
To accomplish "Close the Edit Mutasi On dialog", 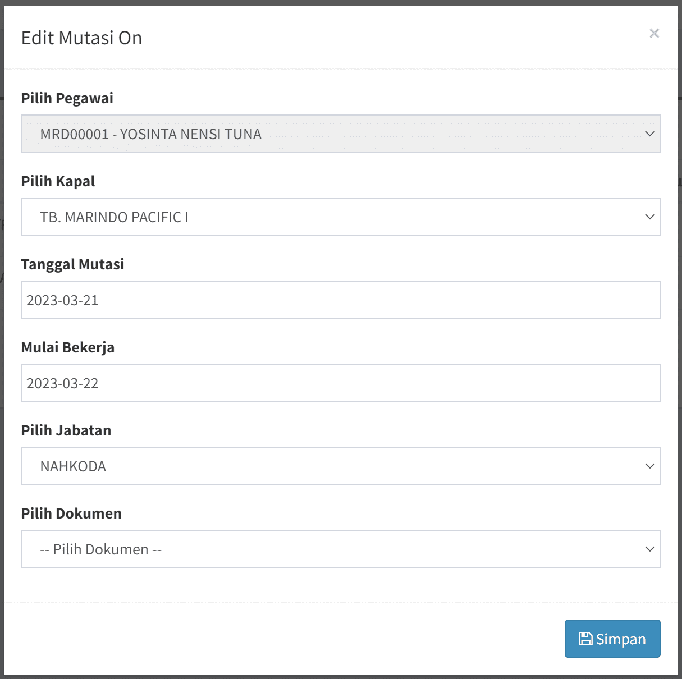I will [x=654, y=34].
